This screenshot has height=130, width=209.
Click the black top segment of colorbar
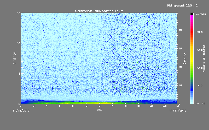[x=192, y=14]
